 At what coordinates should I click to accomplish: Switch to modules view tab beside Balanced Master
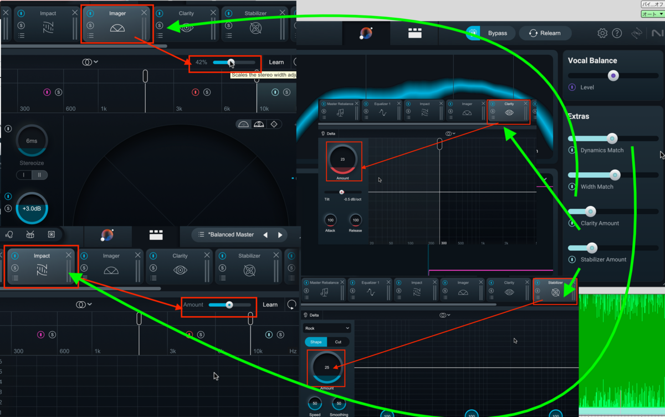(156, 235)
